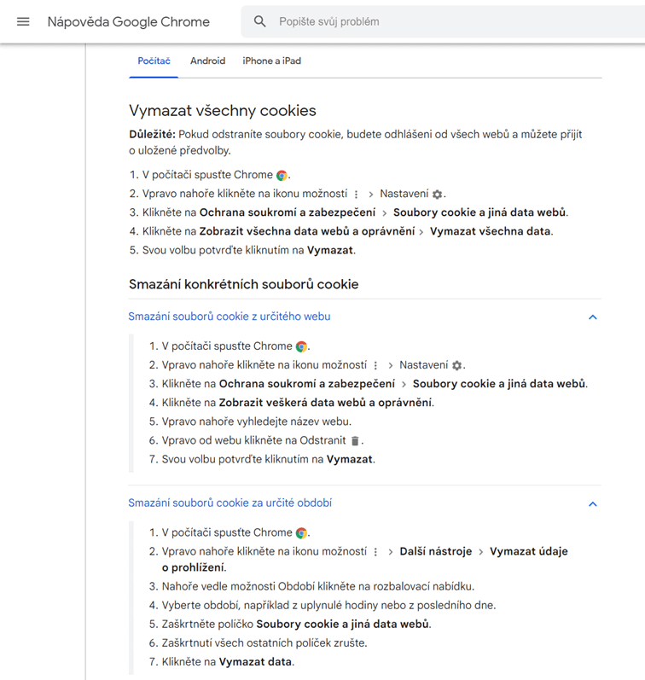Click Chrome logo in the určitého webu steps
645x680 pixels.
(301, 347)
